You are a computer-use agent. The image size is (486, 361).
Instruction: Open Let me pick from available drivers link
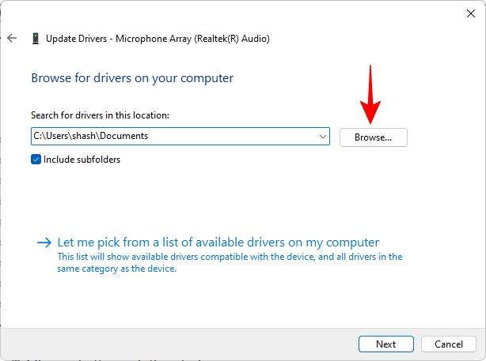point(218,243)
